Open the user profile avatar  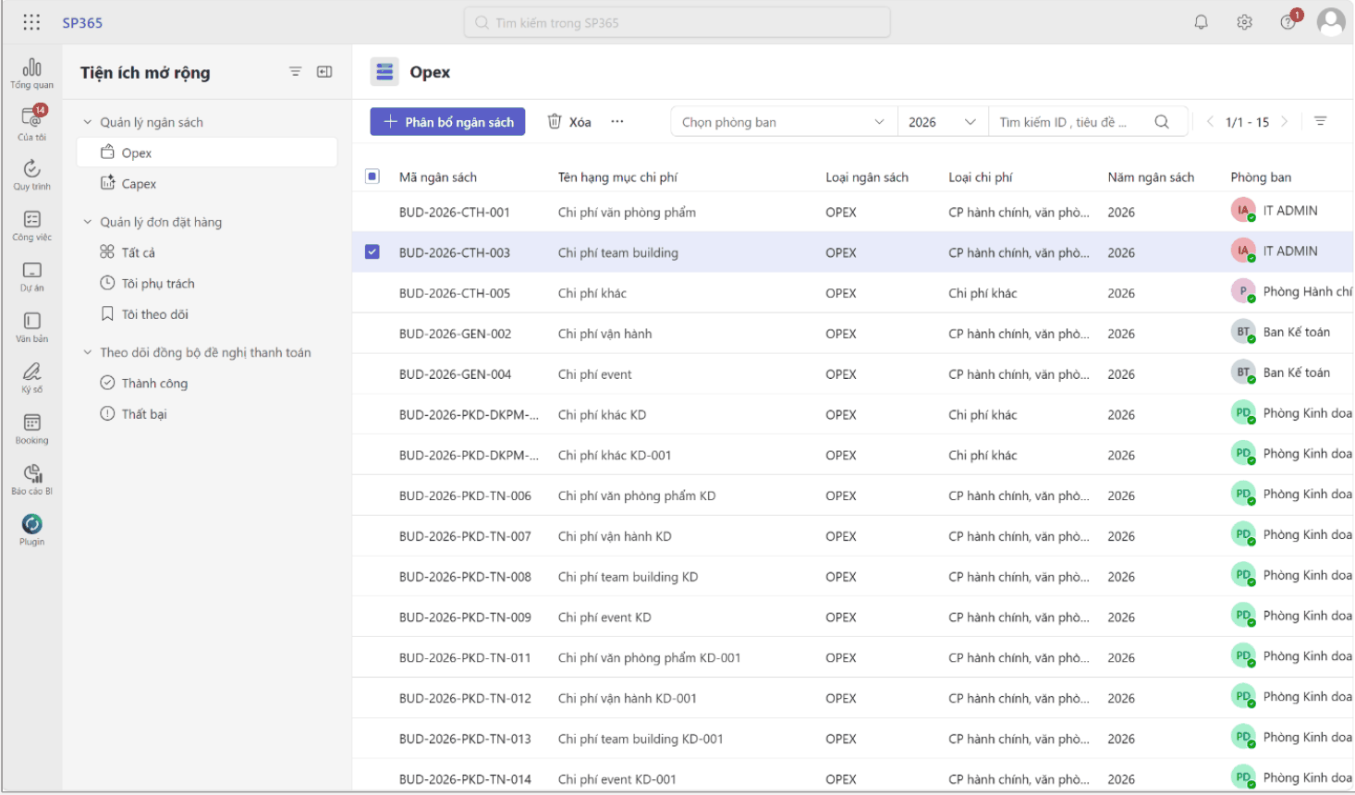point(1331,22)
